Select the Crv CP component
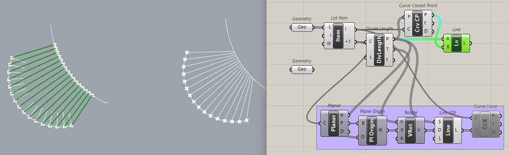This screenshot has width=509, height=155. 418,23
